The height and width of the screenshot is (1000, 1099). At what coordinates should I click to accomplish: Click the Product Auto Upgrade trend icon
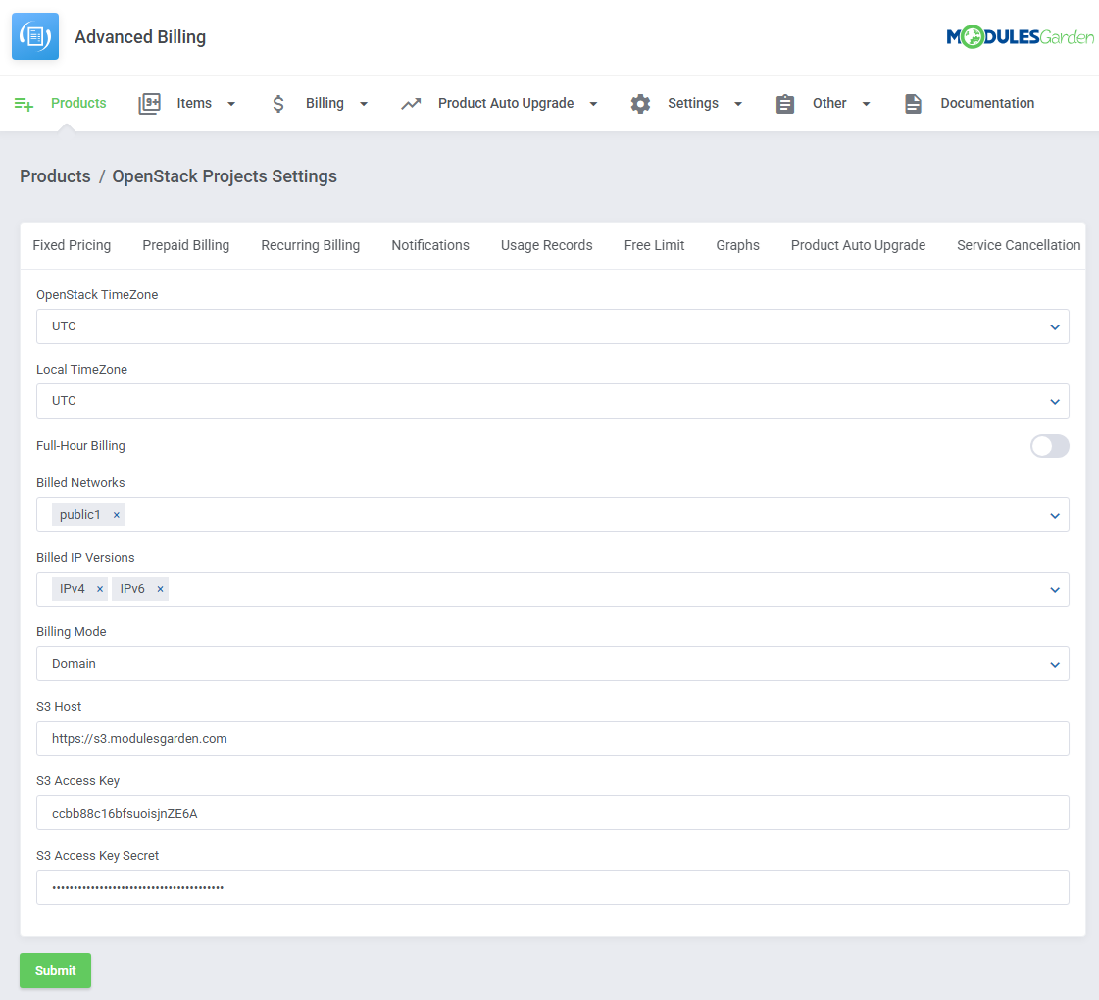coord(411,104)
